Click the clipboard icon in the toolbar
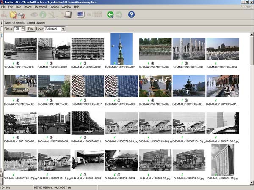The image size is (254, 190). coord(68,15)
